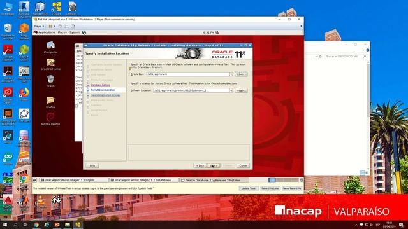This screenshot has height=229, width=408.
Task: Click Remind Me Later button
Action: tap(270, 188)
